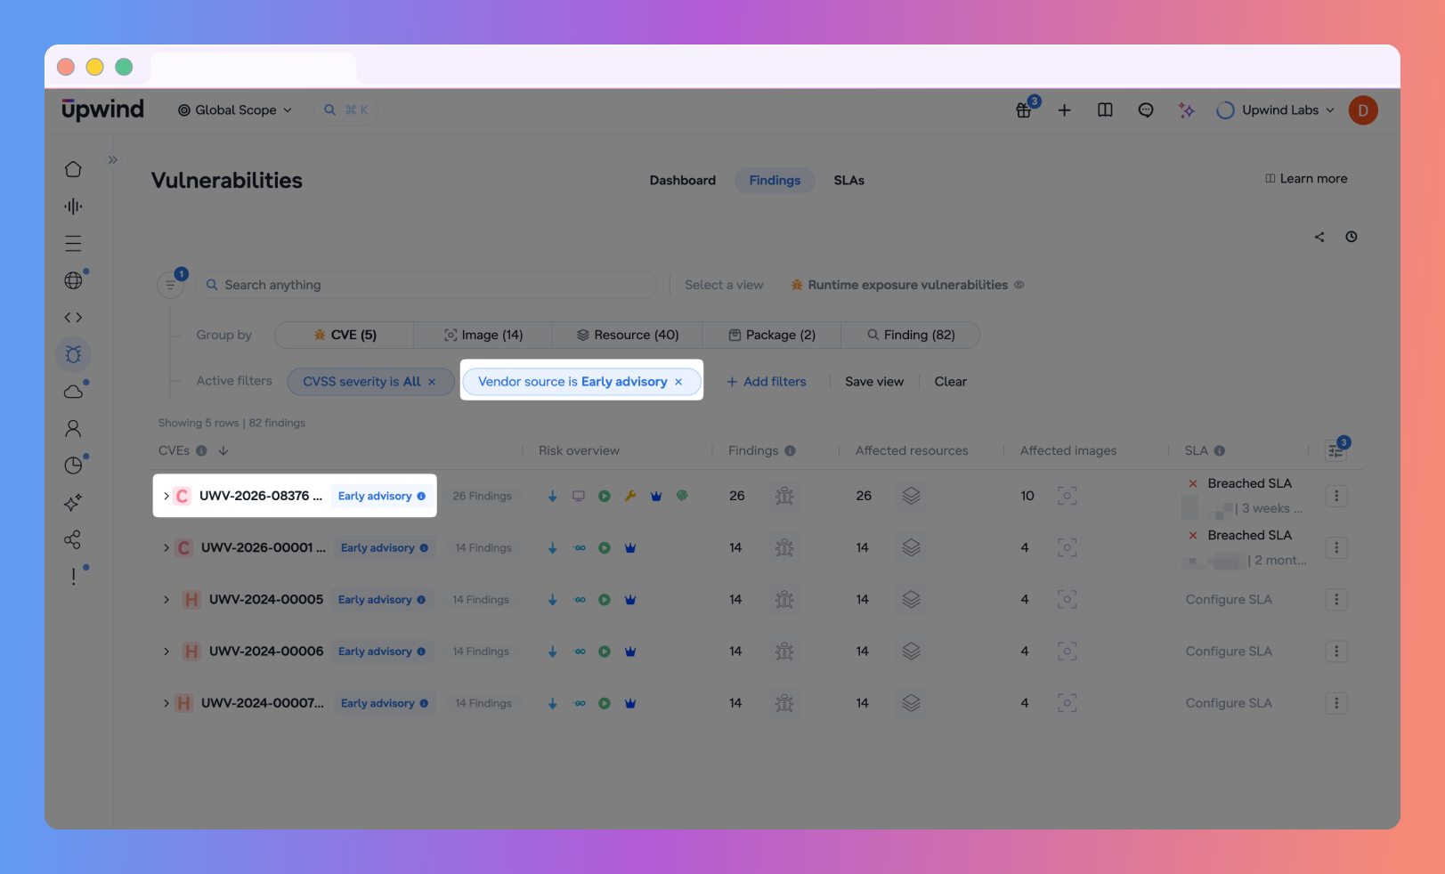Open the user identity sidebar icon
The width and height of the screenshot is (1445, 874).
click(x=73, y=429)
